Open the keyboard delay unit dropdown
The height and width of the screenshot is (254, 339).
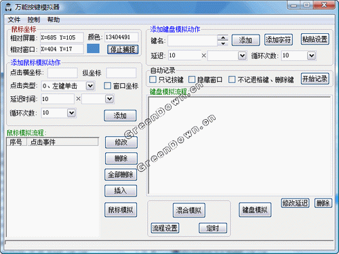click(x=242, y=56)
